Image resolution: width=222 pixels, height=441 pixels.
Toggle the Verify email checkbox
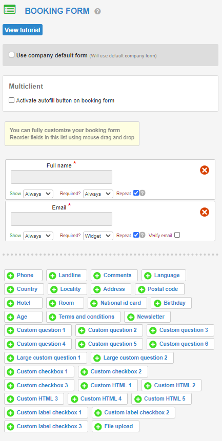tap(177, 235)
